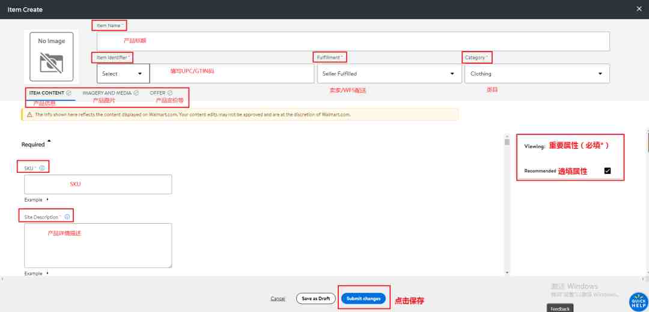
Task: Click the No Image placeholder thumbnail
Action: (51, 56)
